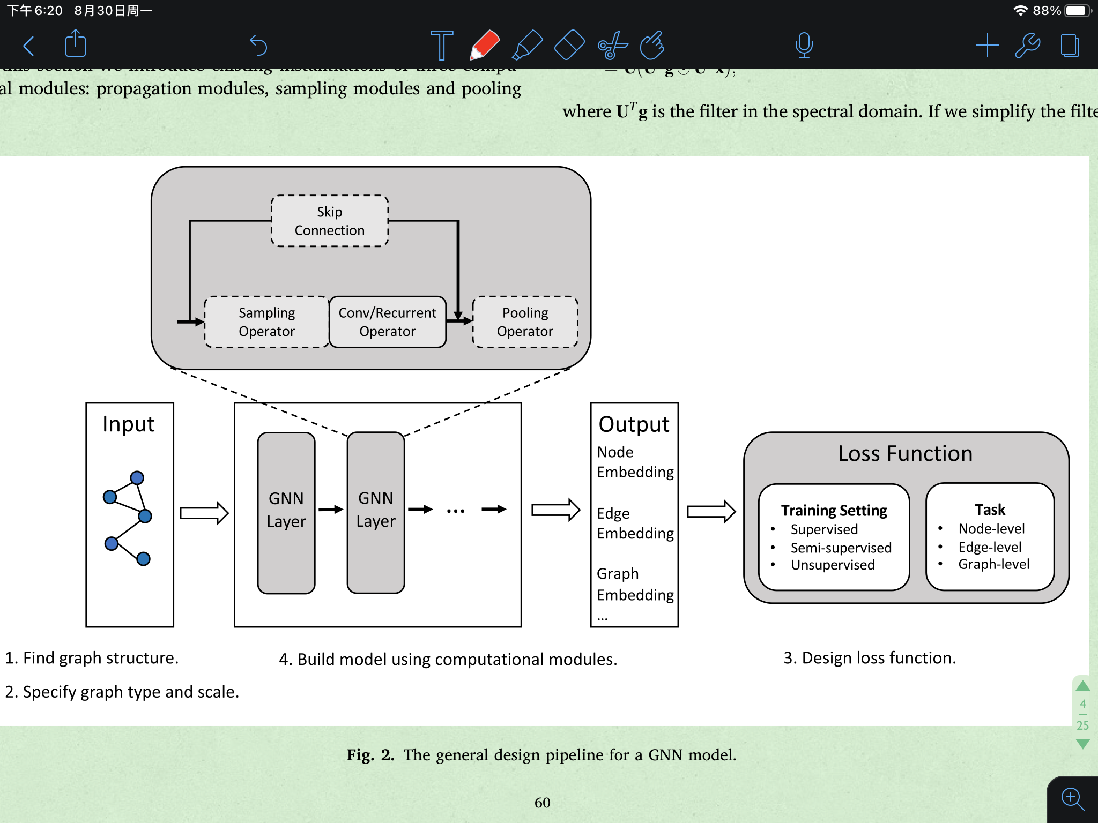Jump to the next page with the down arrow
Viewport: 1098px width, 823px height.
click(x=1082, y=744)
